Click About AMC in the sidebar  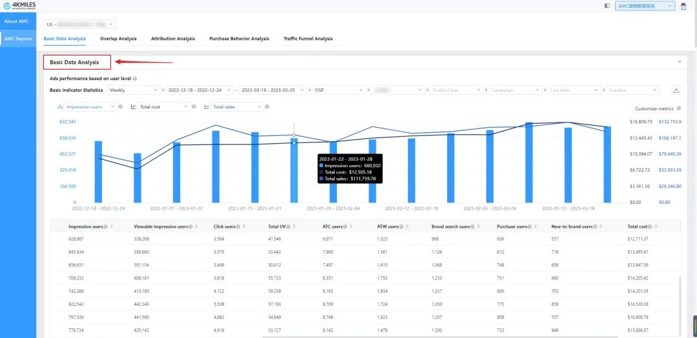coord(18,21)
